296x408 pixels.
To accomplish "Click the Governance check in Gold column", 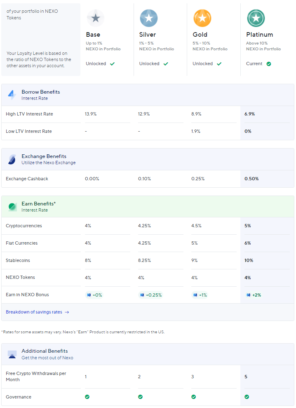I will pos(193,397).
